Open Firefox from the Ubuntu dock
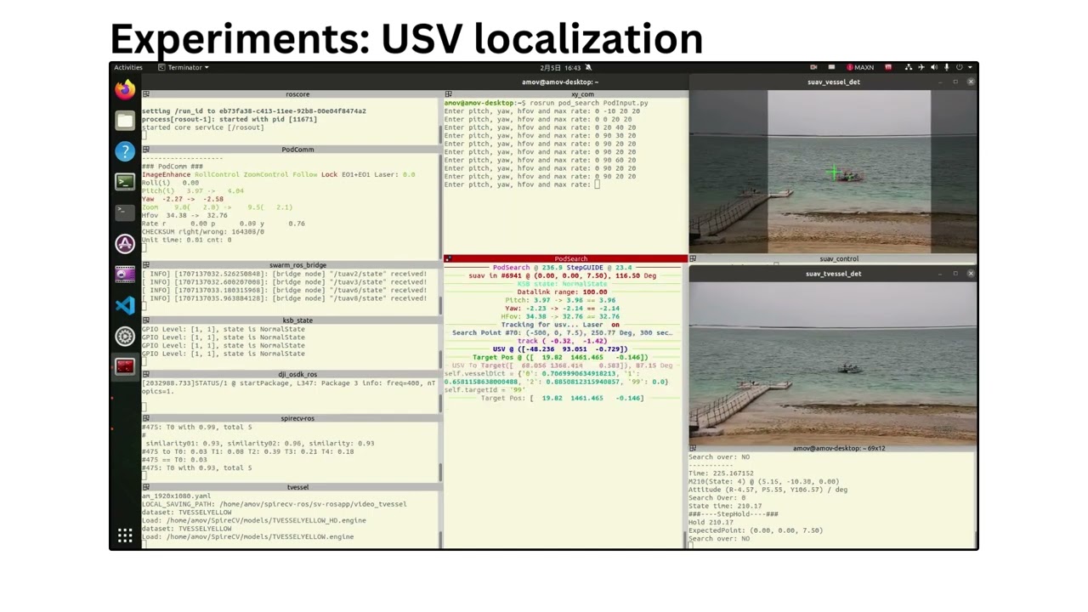 pos(125,89)
